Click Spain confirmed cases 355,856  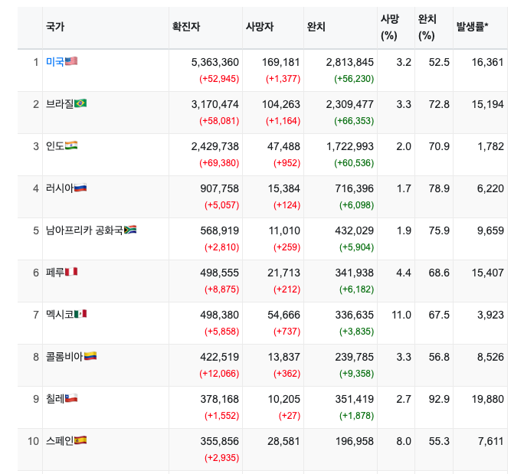(220, 441)
